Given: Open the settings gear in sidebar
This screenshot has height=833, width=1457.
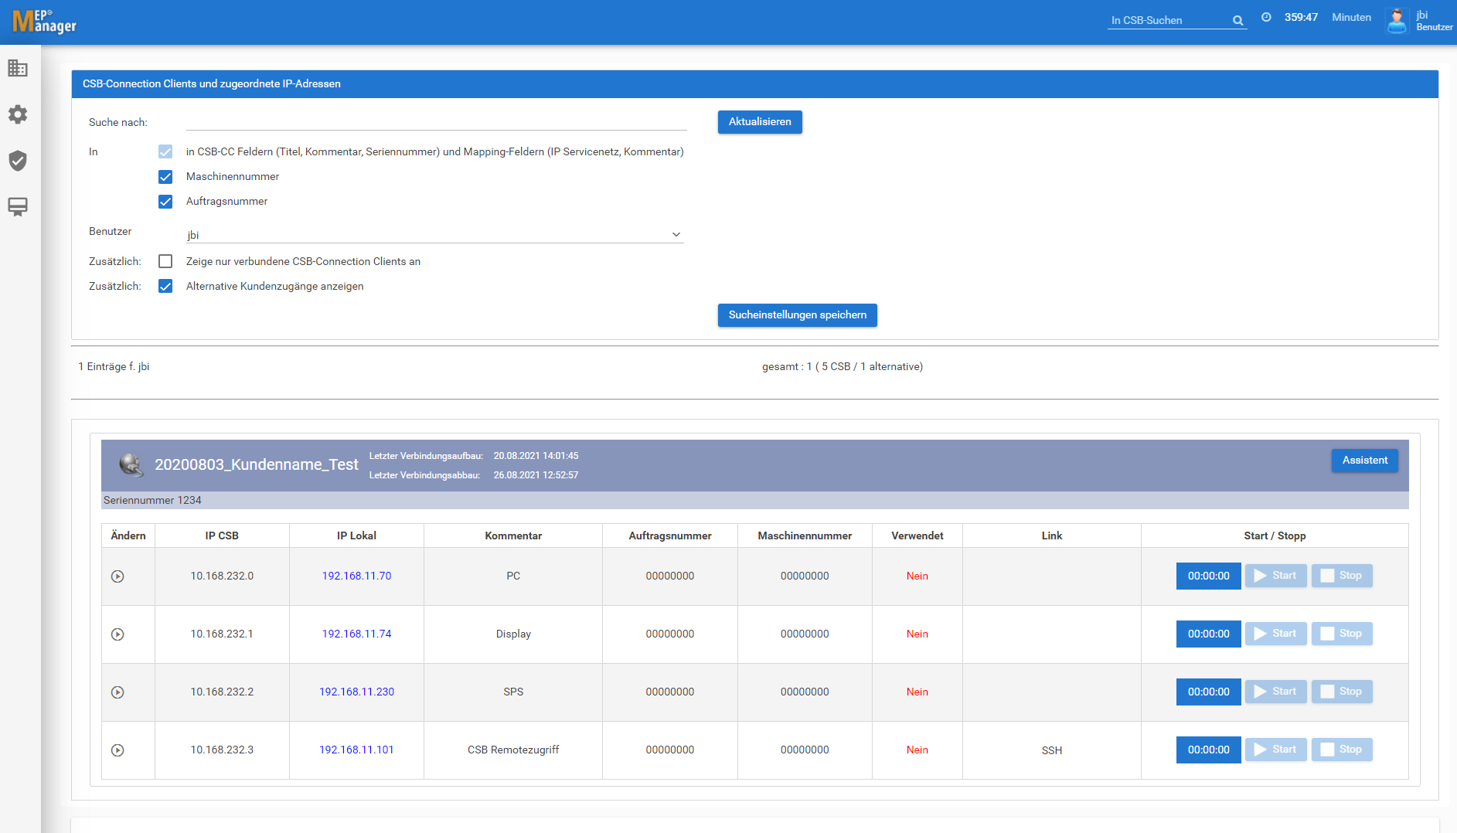Looking at the screenshot, I should pyautogui.click(x=18, y=114).
